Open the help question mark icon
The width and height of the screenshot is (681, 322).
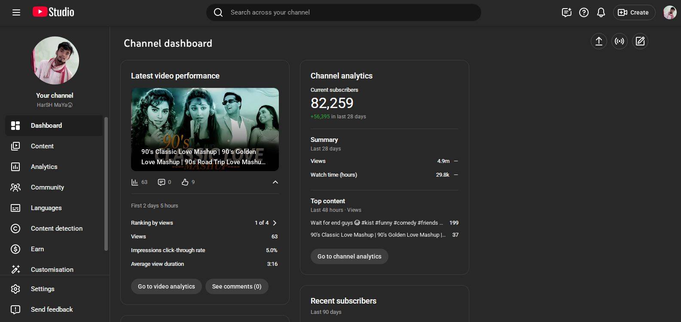[583, 12]
